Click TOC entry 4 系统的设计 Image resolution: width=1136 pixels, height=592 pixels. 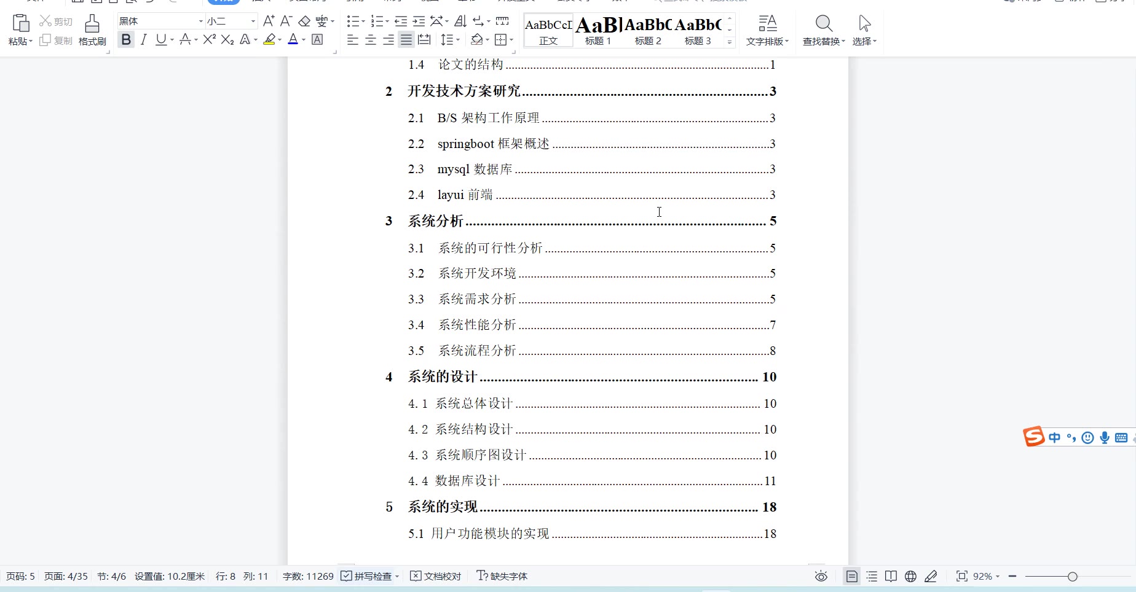pos(581,376)
